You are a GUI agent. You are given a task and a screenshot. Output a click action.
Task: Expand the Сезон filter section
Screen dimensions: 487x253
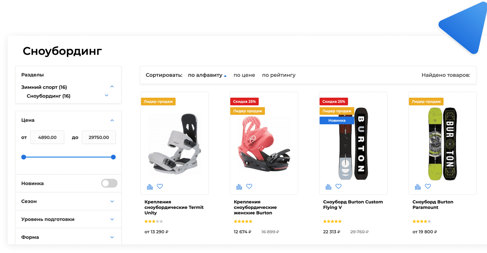[112, 201]
